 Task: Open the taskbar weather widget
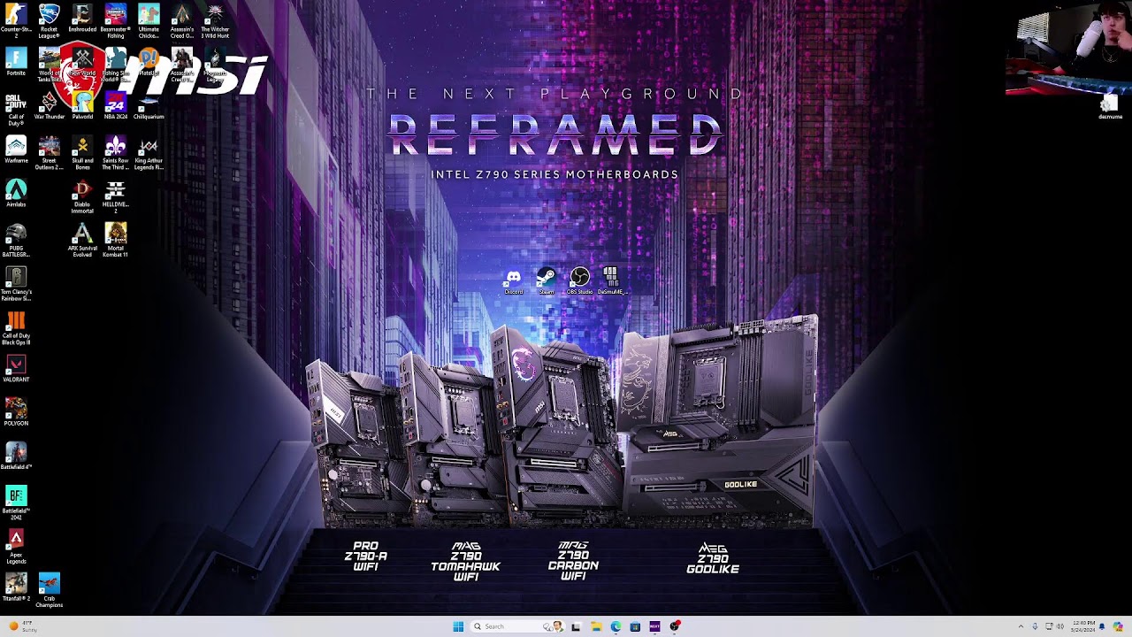pyautogui.click(x=23, y=626)
